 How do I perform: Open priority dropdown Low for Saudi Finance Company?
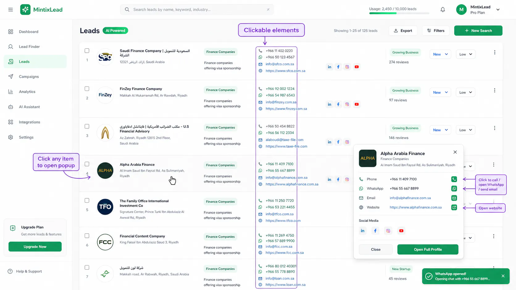pyautogui.click(x=466, y=54)
